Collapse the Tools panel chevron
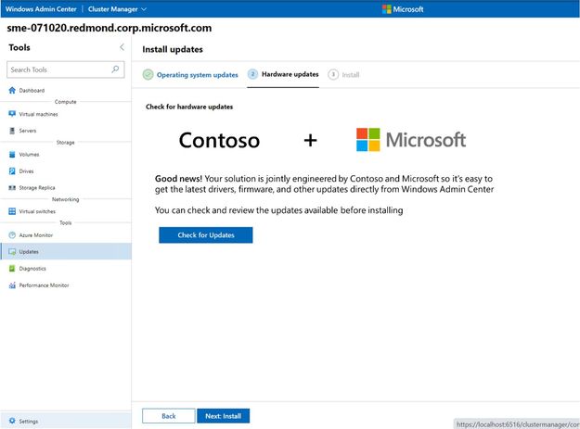 tap(122, 47)
